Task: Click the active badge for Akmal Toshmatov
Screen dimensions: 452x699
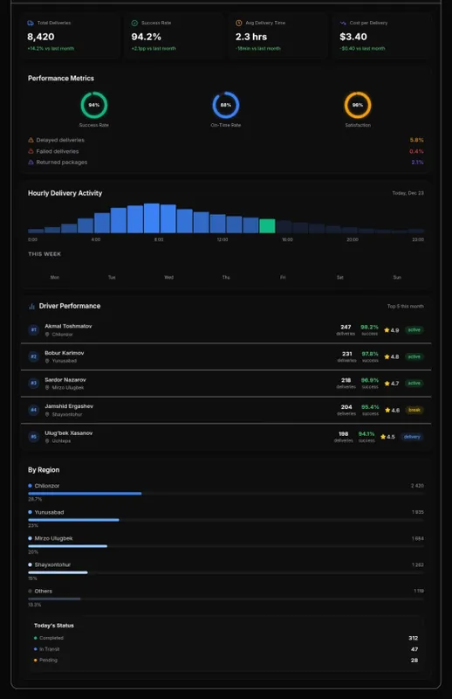Action: (414, 330)
